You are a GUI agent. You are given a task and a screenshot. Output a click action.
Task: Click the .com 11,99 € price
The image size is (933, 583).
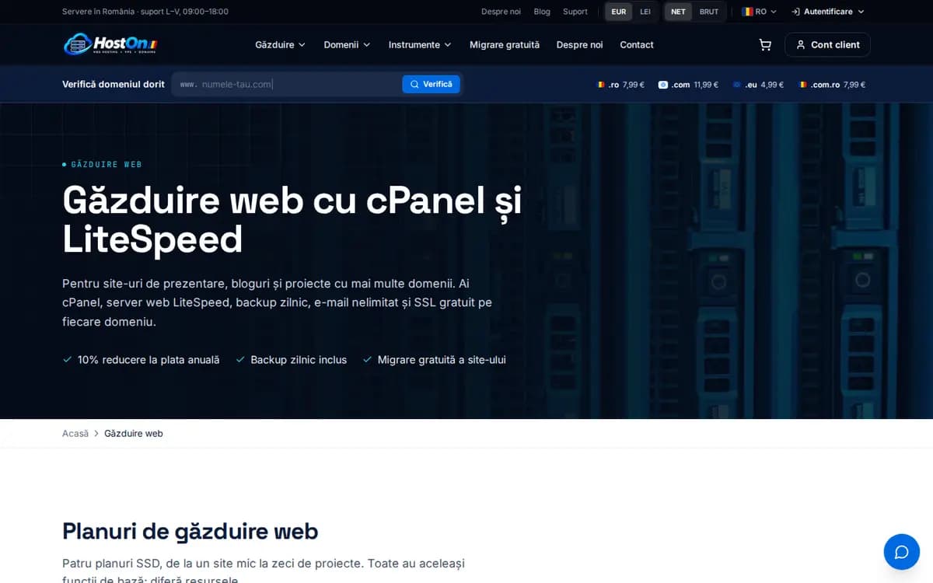(x=688, y=85)
